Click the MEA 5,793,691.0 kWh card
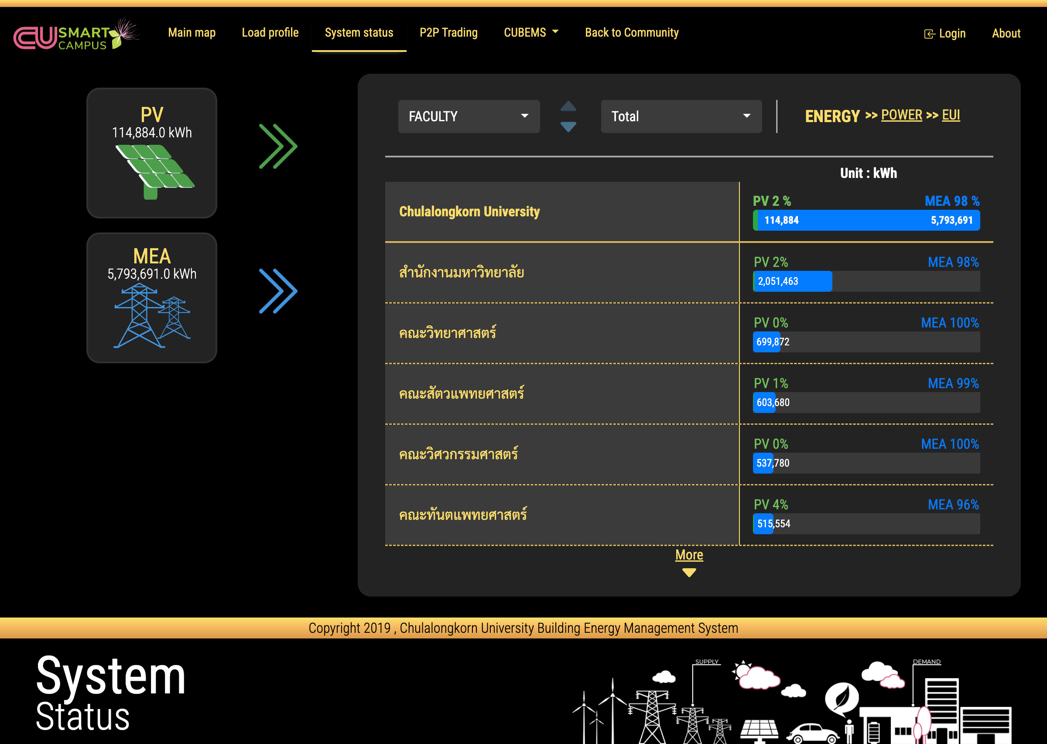Screen dimensions: 1047x744 [x=152, y=298]
